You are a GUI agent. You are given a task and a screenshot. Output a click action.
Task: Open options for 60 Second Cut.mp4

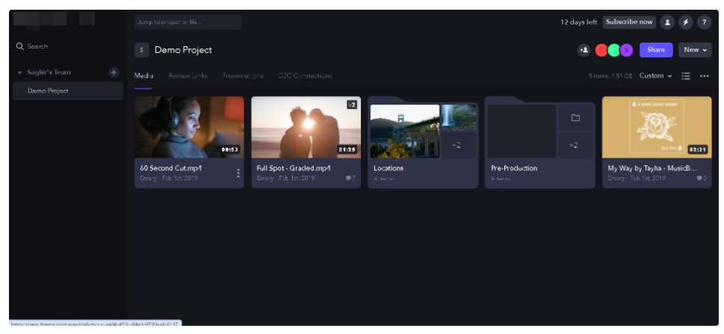[x=238, y=173]
